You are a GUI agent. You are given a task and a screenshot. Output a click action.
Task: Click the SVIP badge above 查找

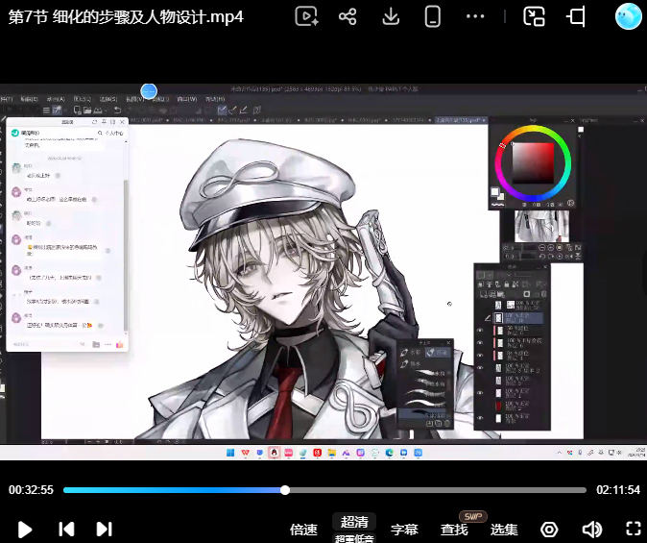pos(473,516)
